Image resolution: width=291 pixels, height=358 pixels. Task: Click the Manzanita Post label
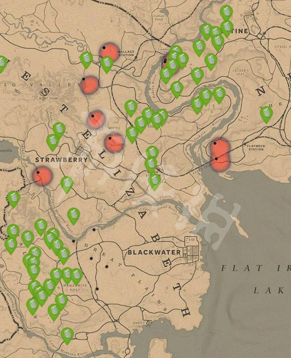point(75,287)
